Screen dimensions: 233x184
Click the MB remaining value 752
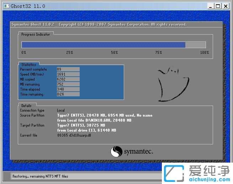[68, 84]
